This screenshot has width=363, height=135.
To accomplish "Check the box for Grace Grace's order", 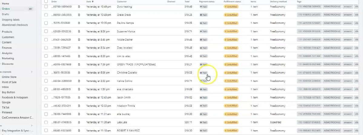I will pos(46,15).
